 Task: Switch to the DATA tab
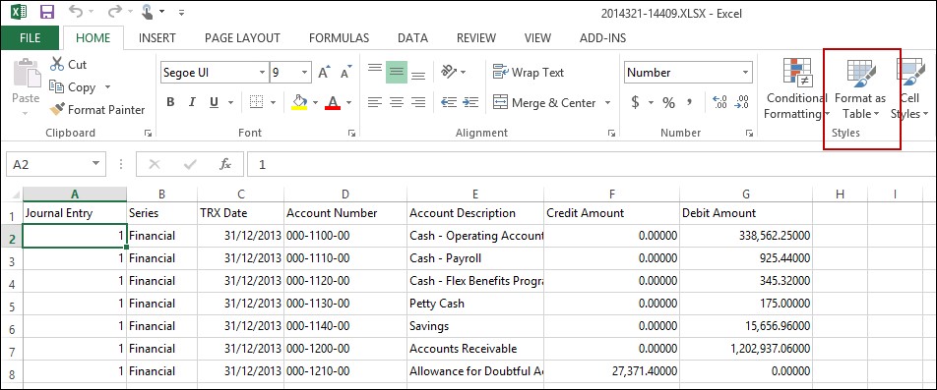click(x=413, y=37)
